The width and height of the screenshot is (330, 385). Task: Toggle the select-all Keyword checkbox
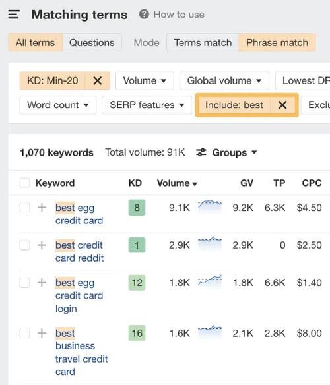[25, 183]
